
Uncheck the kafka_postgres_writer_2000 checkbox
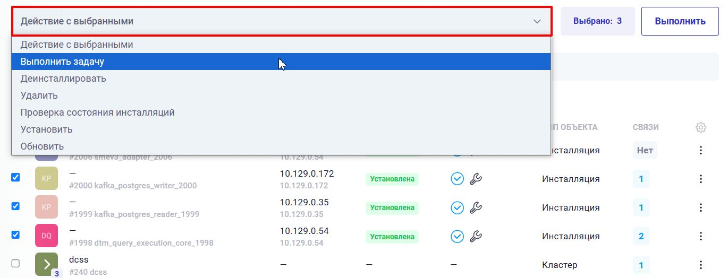(16, 178)
